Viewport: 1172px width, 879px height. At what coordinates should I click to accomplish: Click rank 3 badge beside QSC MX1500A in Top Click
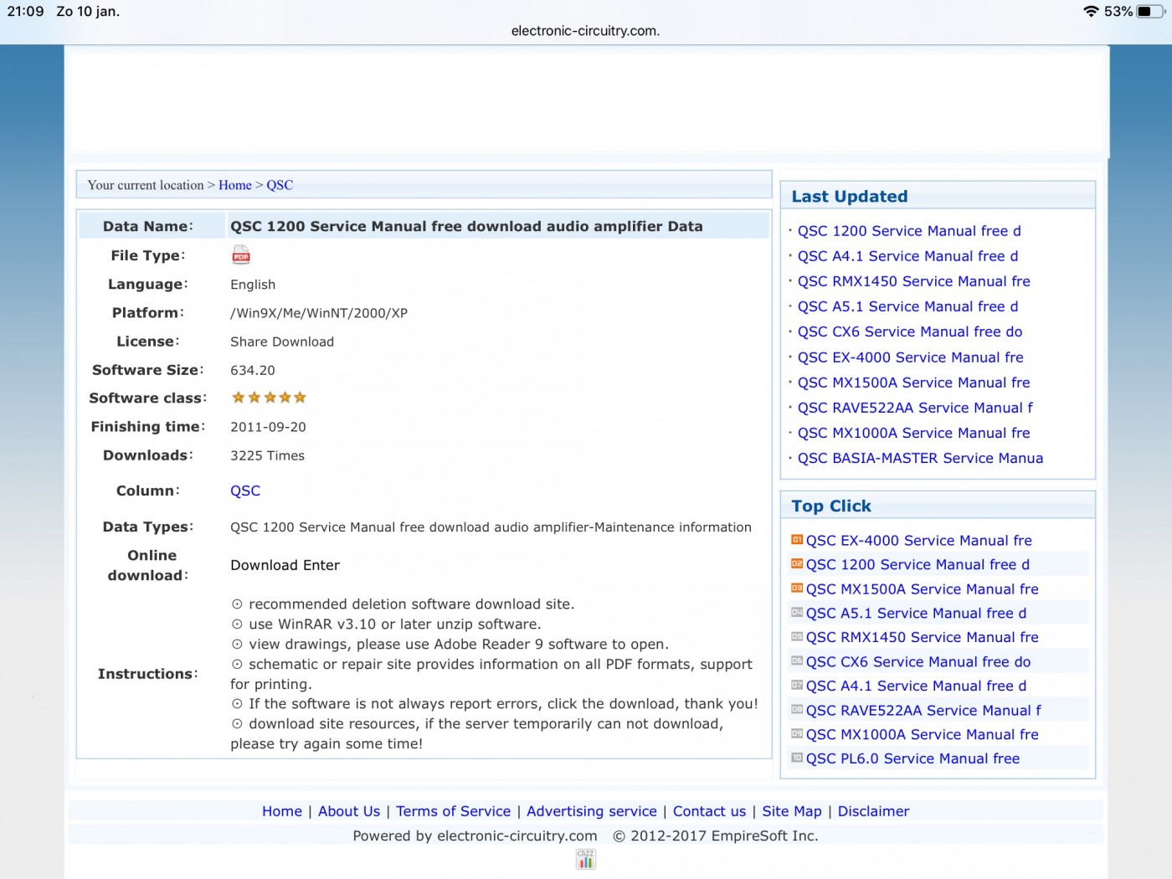pos(797,589)
